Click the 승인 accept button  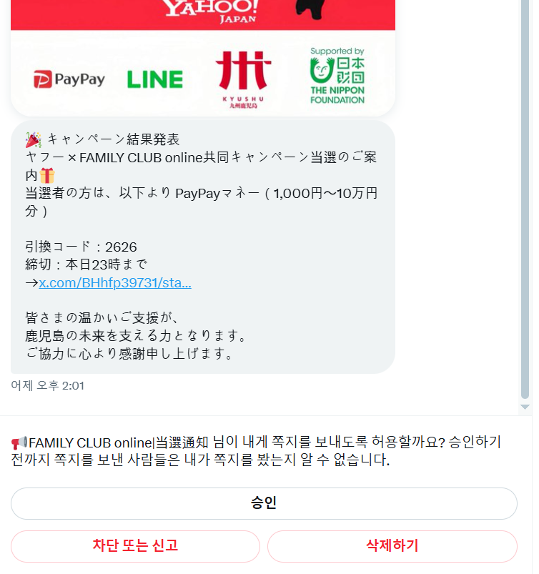coord(264,503)
